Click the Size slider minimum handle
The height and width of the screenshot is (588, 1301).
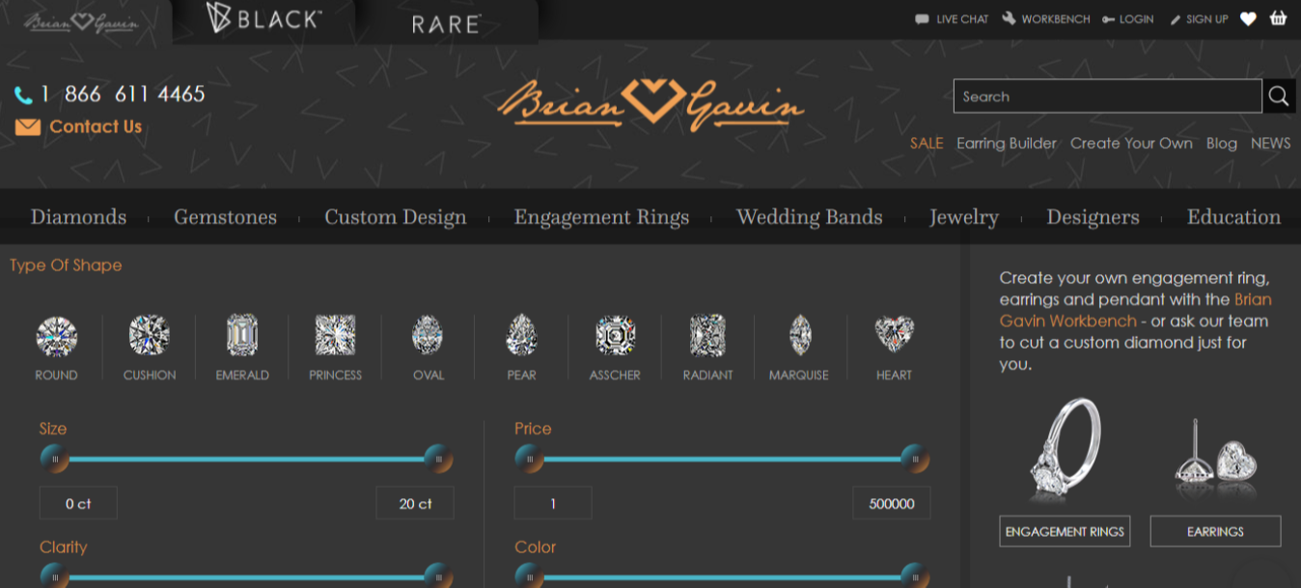54,460
